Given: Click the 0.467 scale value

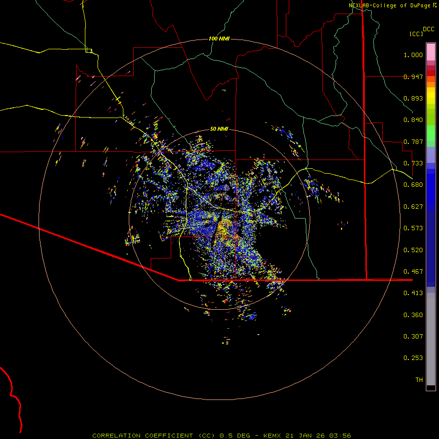Looking at the screenshot, I should coord(413,272).
